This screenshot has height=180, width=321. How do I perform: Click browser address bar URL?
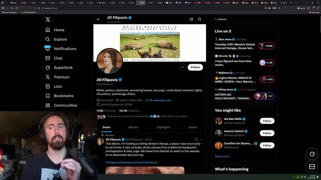(x=51, y=8)
